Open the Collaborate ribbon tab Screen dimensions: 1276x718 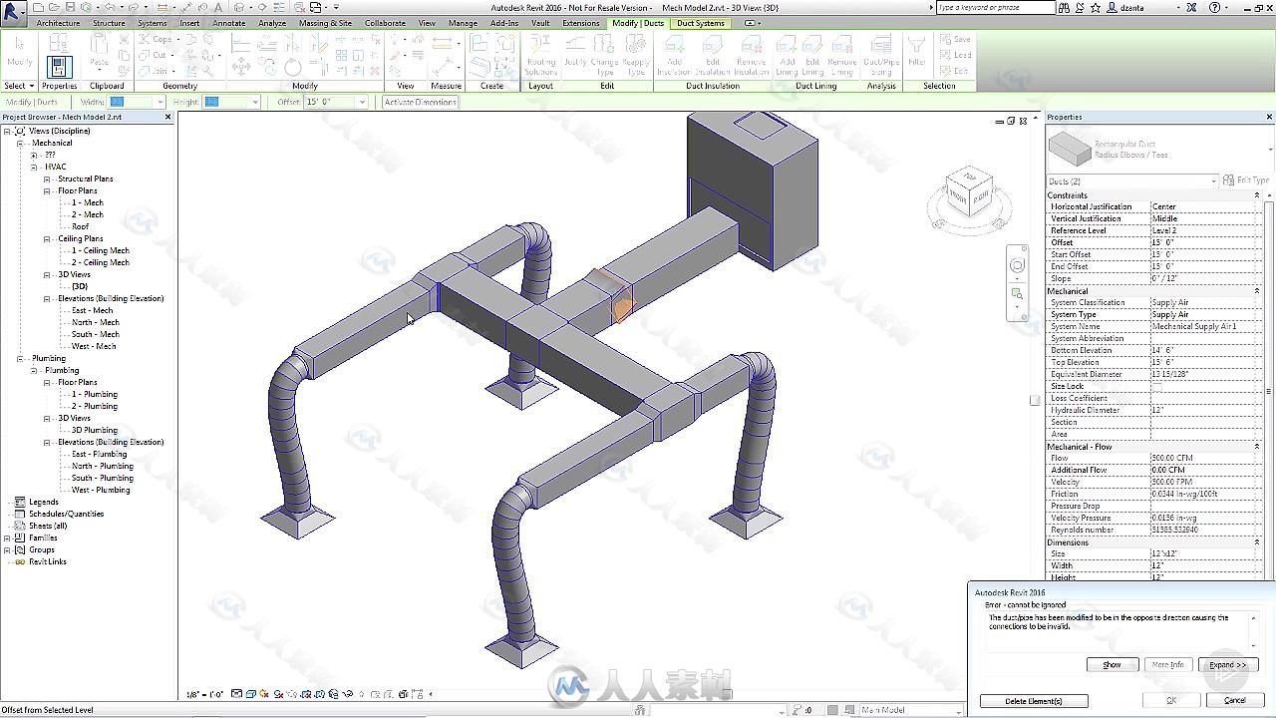(x=385, y=23)
